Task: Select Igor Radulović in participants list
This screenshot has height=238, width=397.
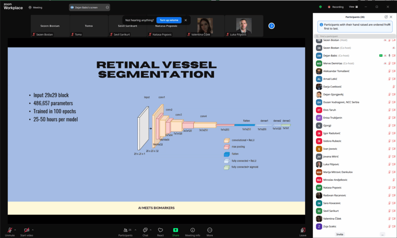Action: pyautogui.click(x=355, y=133)
